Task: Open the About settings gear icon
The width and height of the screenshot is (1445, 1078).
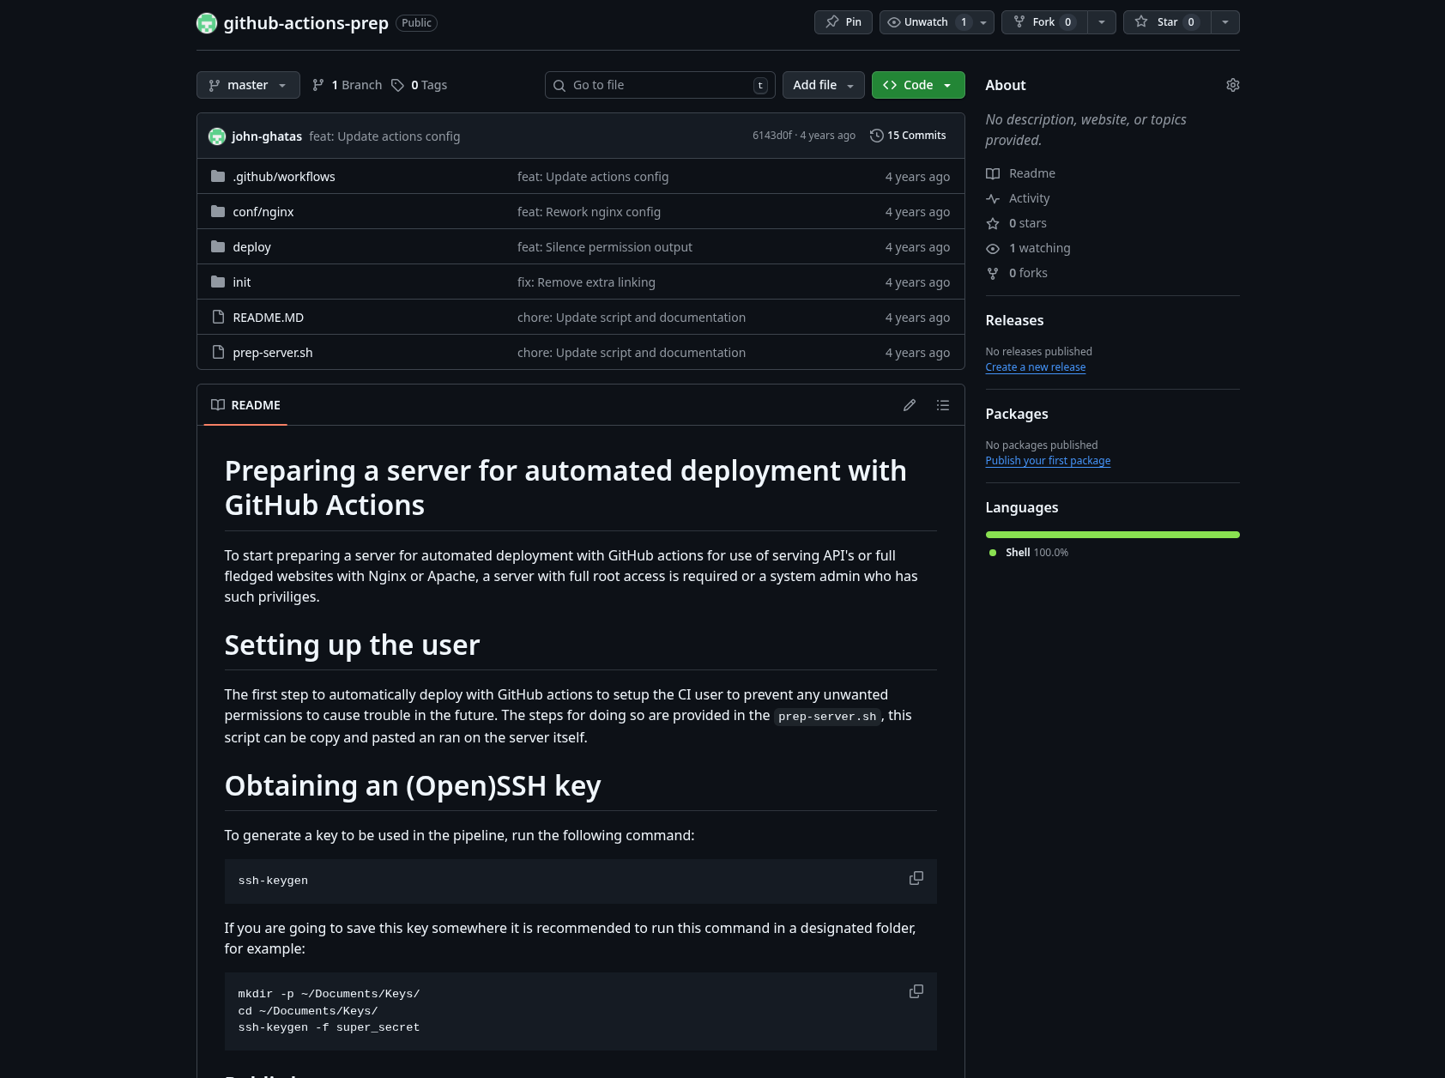Action: click(x=1232, y=85)
